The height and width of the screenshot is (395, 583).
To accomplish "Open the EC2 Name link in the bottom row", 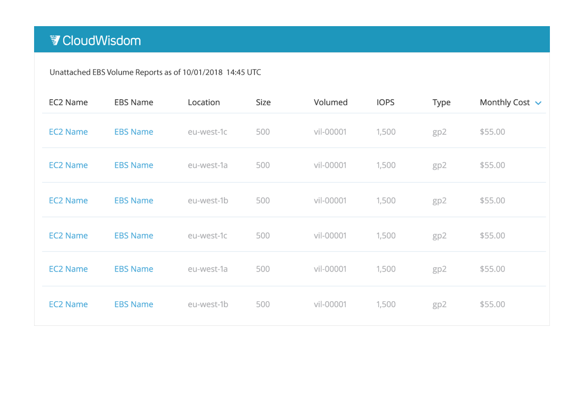I will coord(68,304).
